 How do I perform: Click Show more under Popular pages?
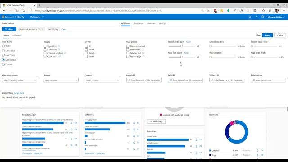[27, 153]
